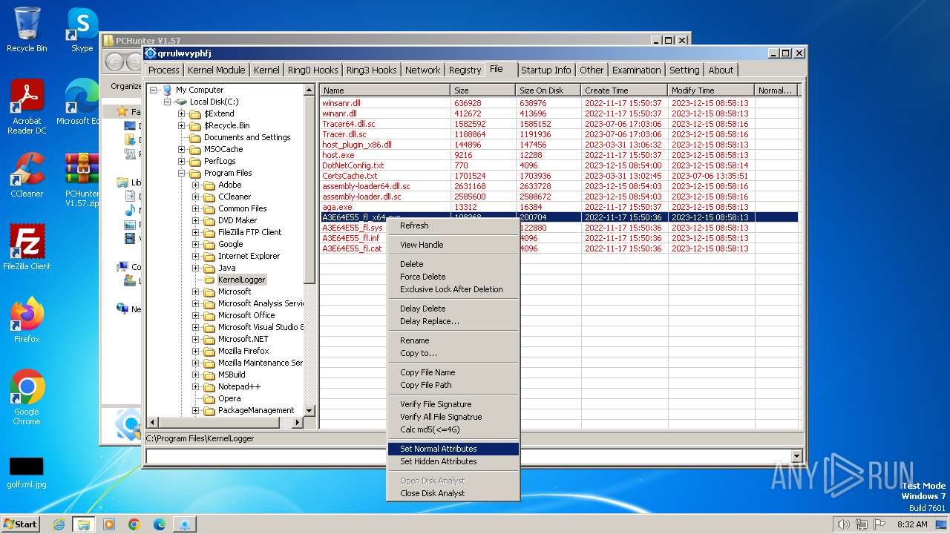
Task: Sort by Modify Time column header
Action: (711, 90)
